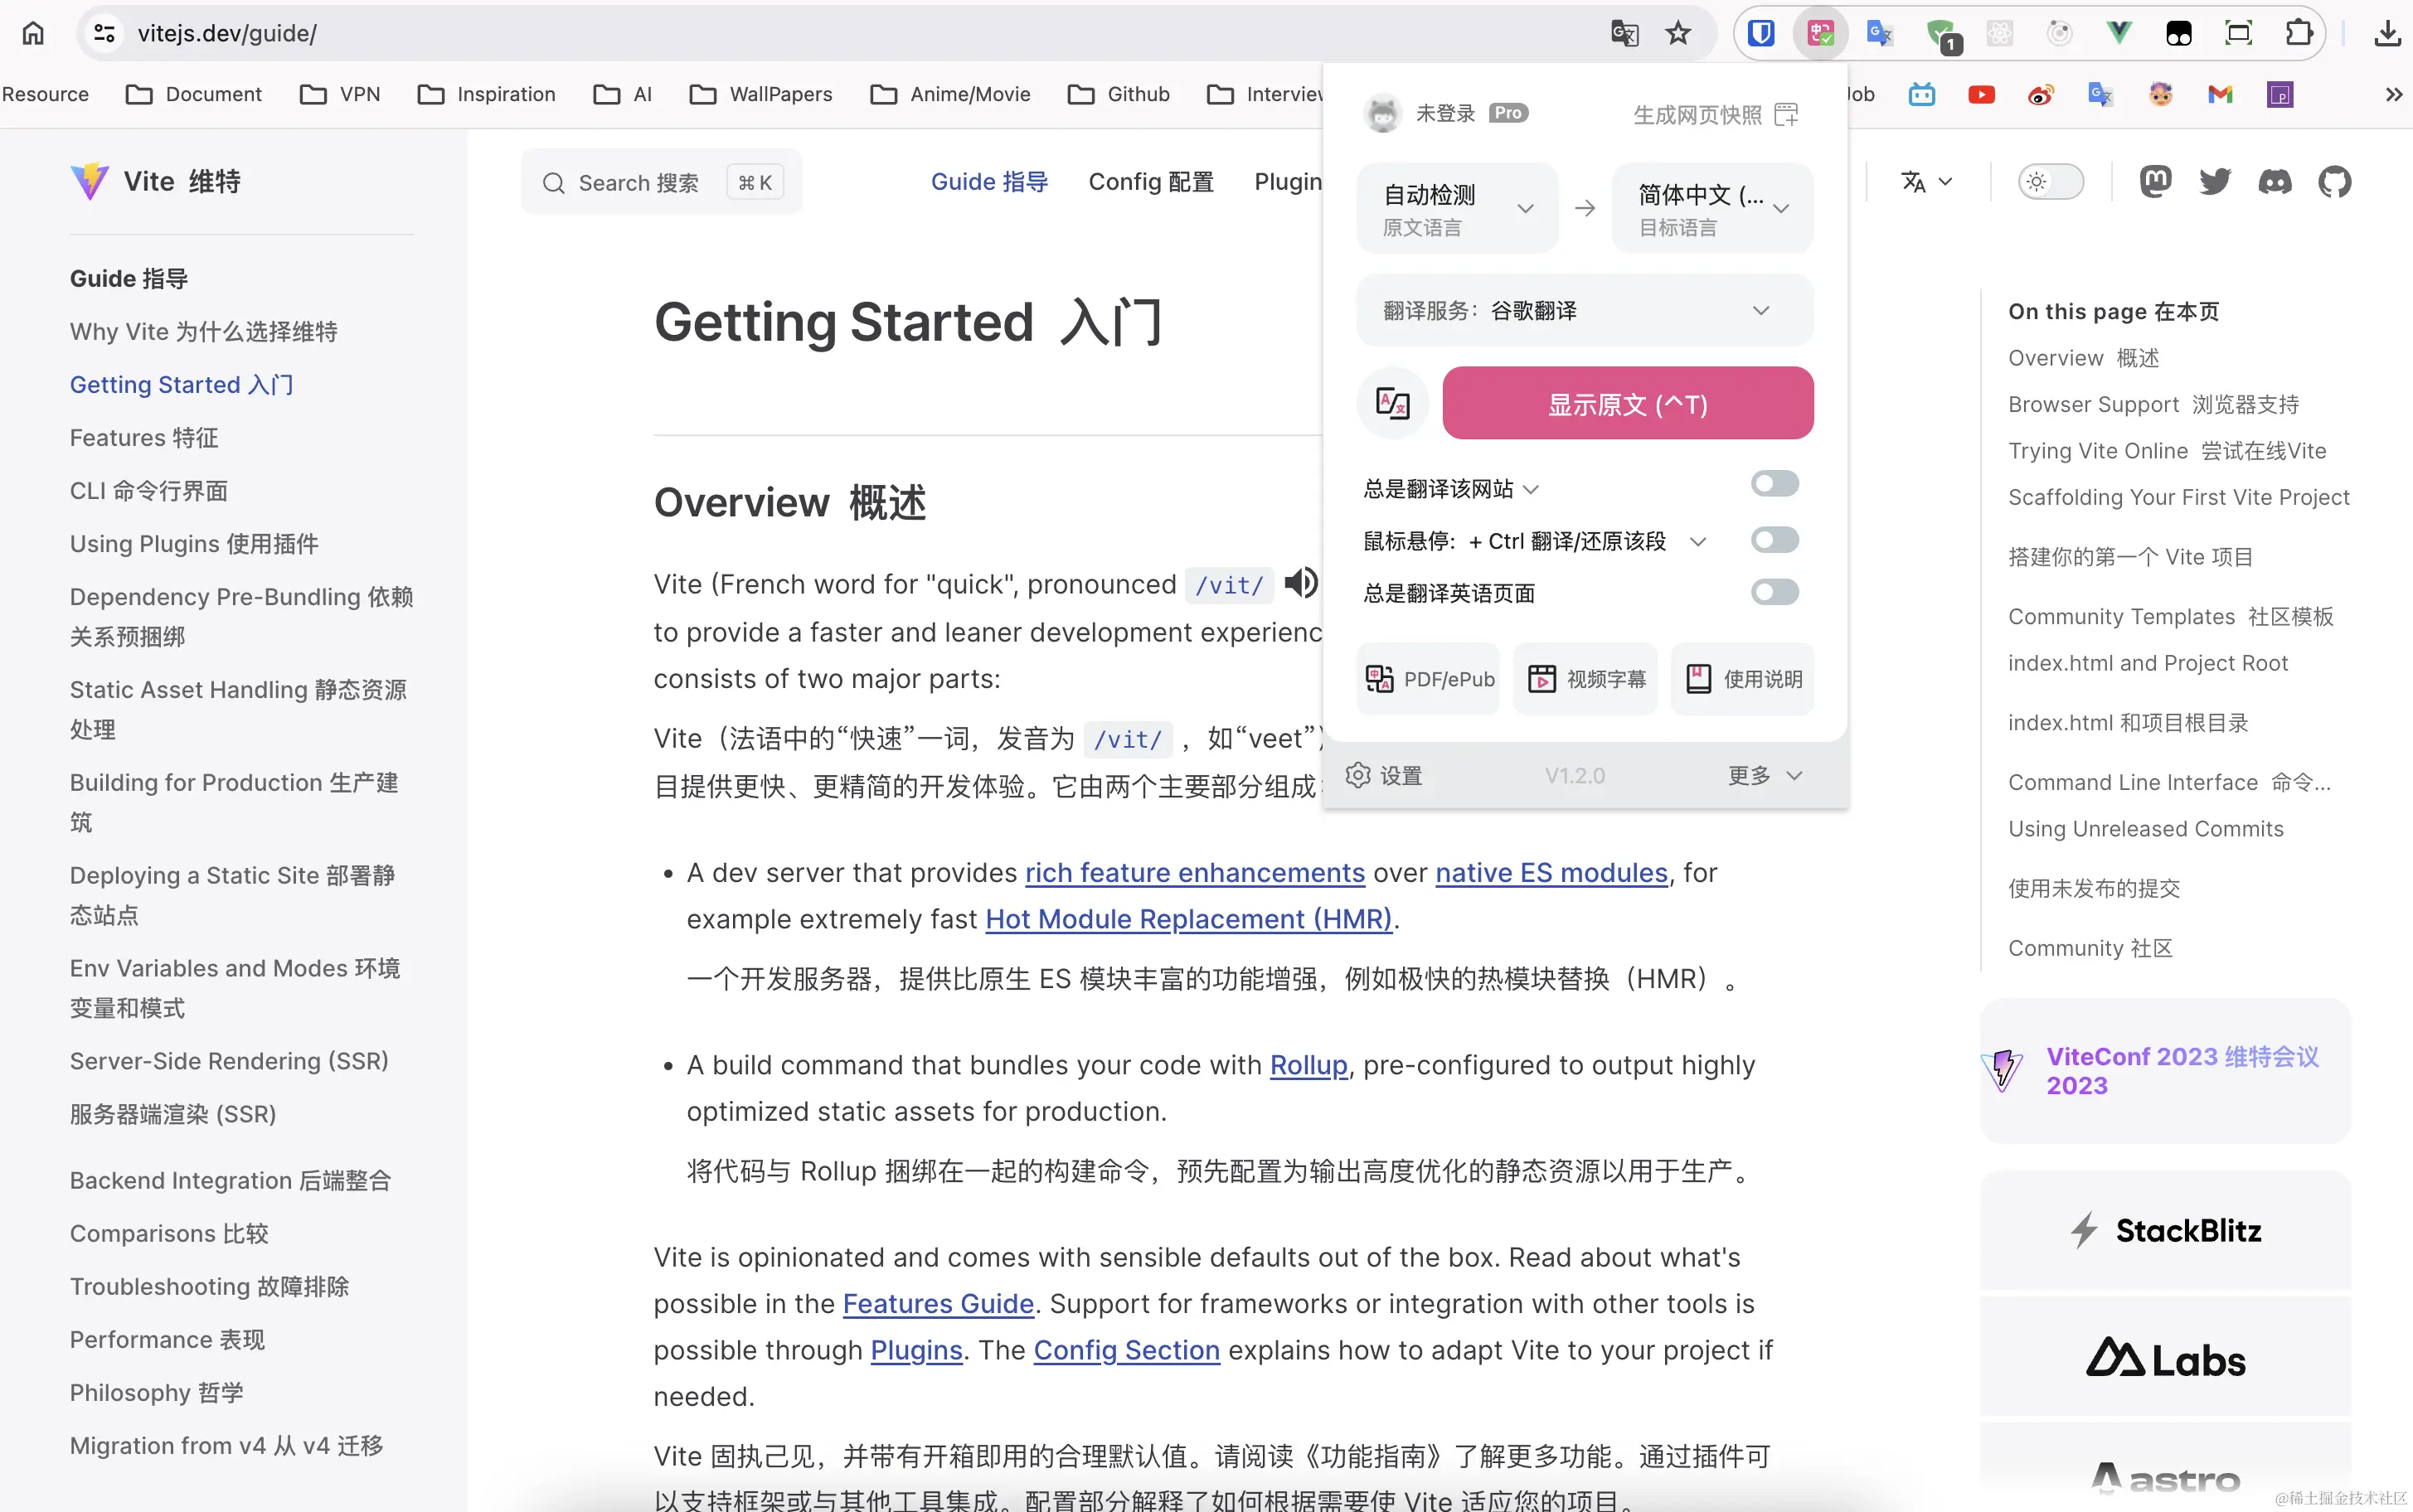This screenshot has height=1512, width=2413.
Task: Enable 总是翻译英语页面 switch
Action: tap(1775, 591)
